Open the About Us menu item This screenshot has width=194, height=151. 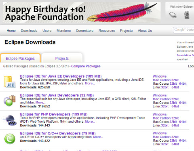tap(145, 31)
